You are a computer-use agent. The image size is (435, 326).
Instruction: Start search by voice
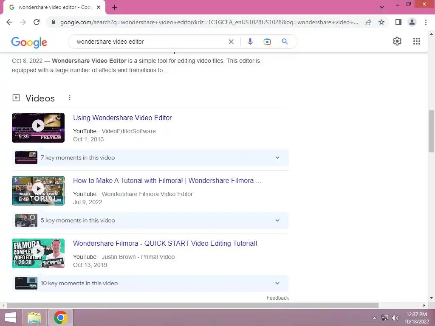(250, 42)
